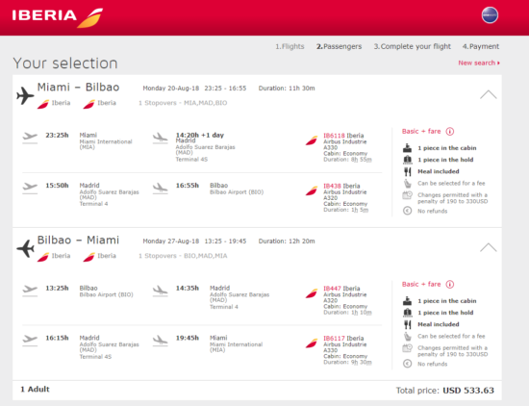This screenshot has height=406, width=529.
Task: Click the New search link
Action: pyautogui.click(x=479, y=63)
